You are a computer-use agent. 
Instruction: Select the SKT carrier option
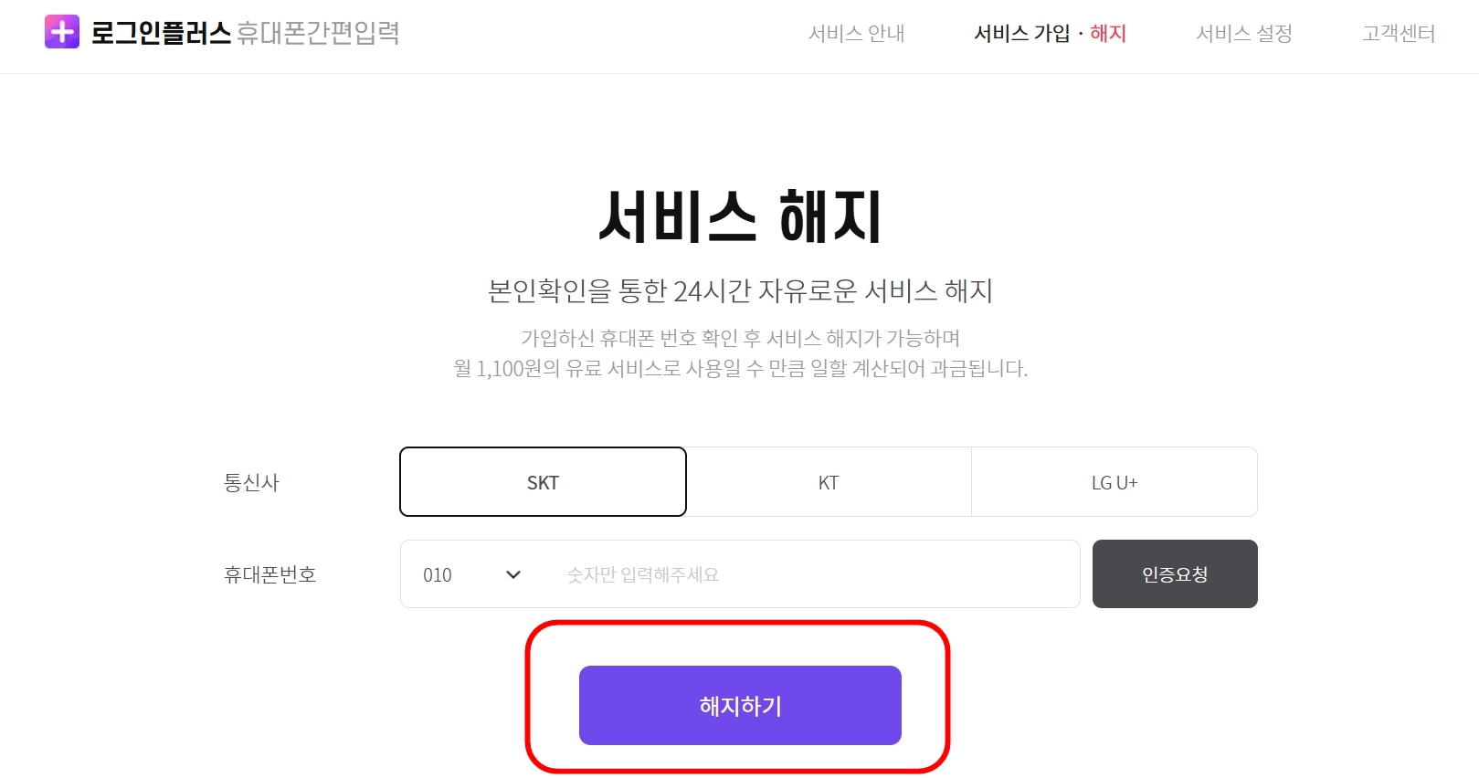543,481
